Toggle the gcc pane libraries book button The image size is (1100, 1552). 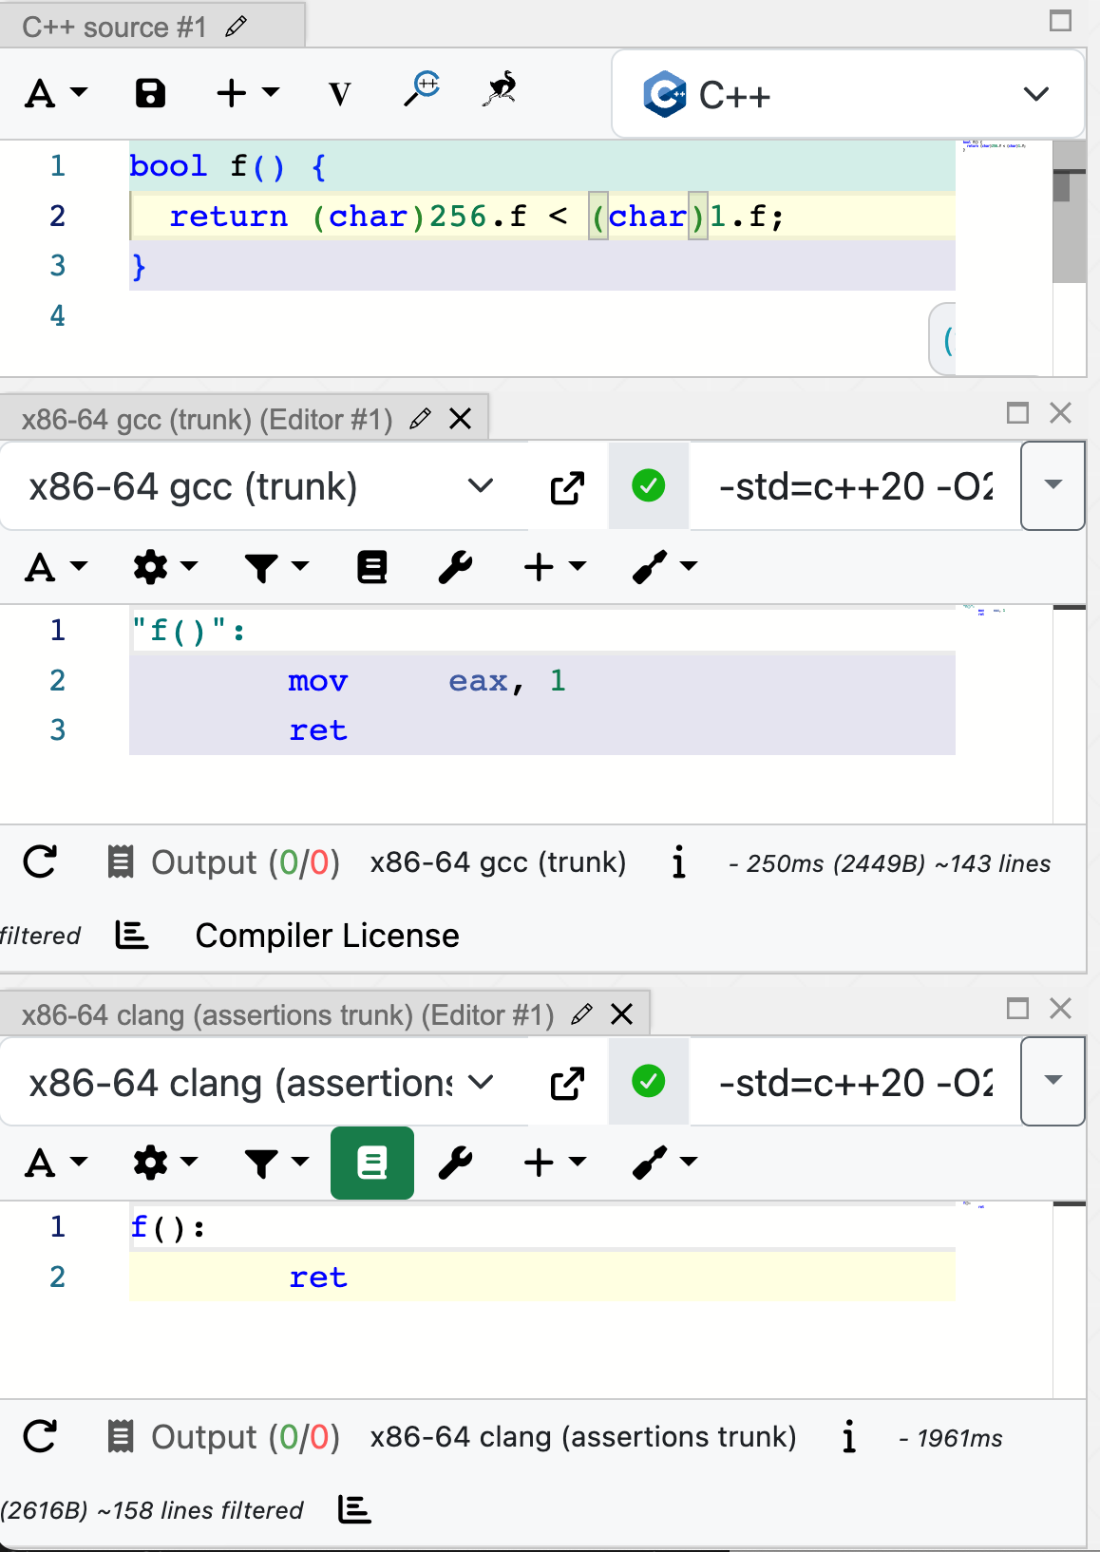[371, 567]
